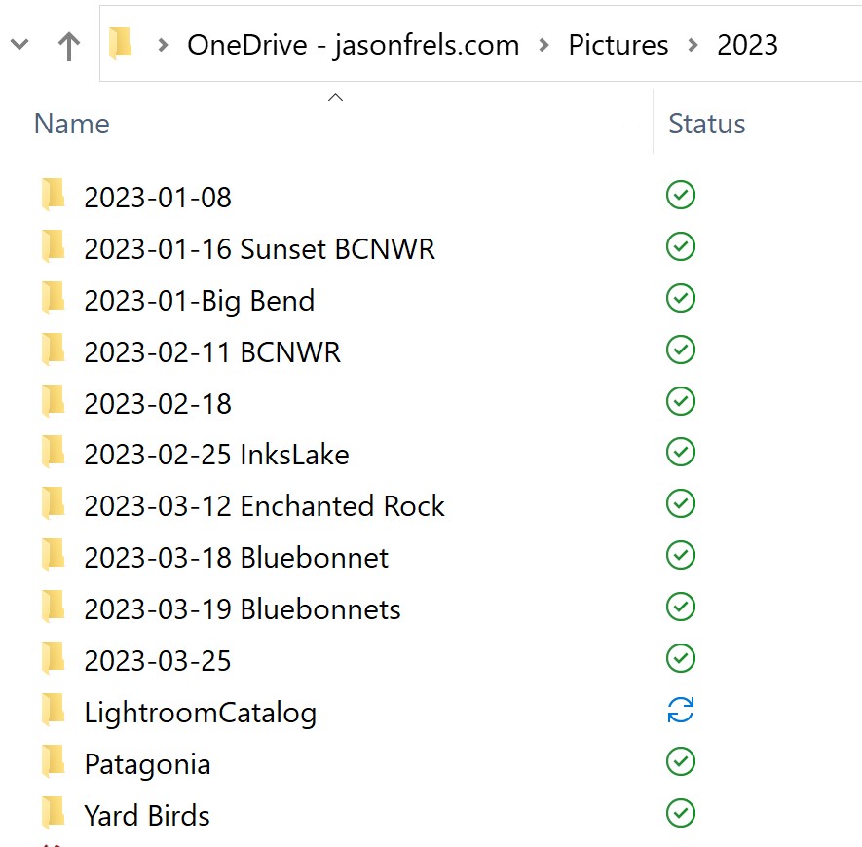Open the recent locations dropdown chevron
This screenshot has height=847, width=862.
tap(19, 45)
